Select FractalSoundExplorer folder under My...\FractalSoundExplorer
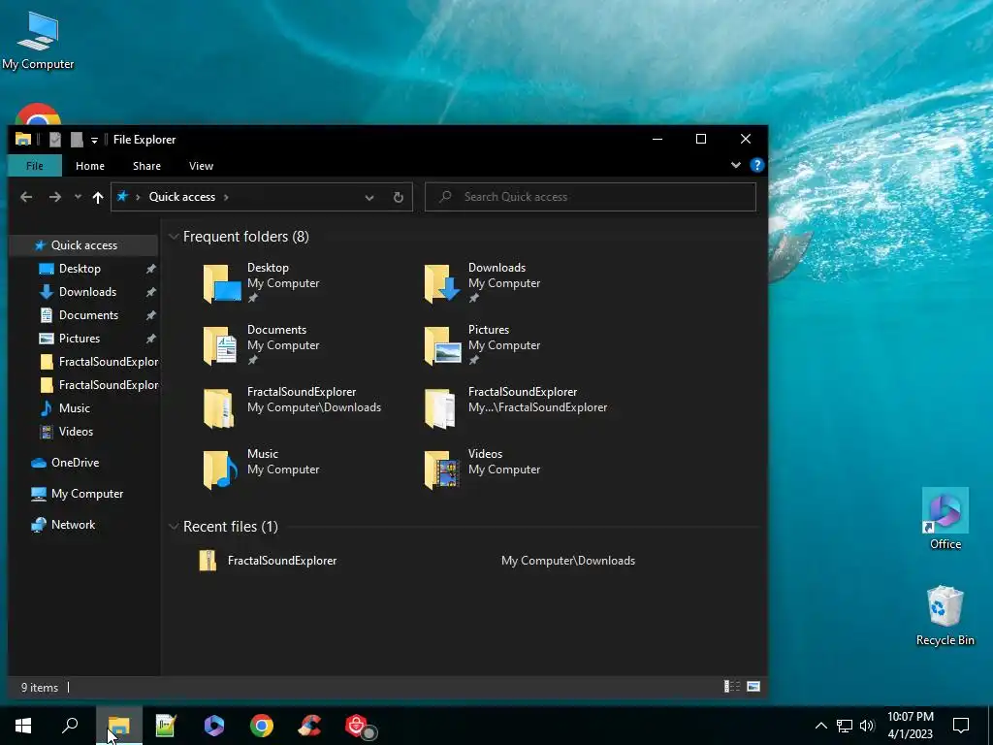 (516, 407)
